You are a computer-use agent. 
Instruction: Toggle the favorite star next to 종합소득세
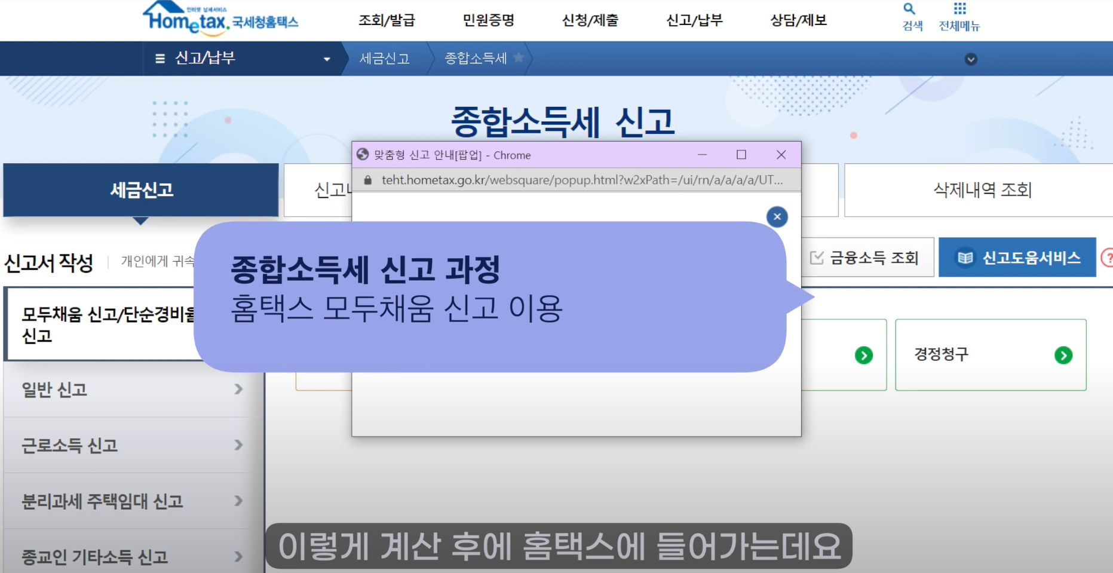pos(519,57)
